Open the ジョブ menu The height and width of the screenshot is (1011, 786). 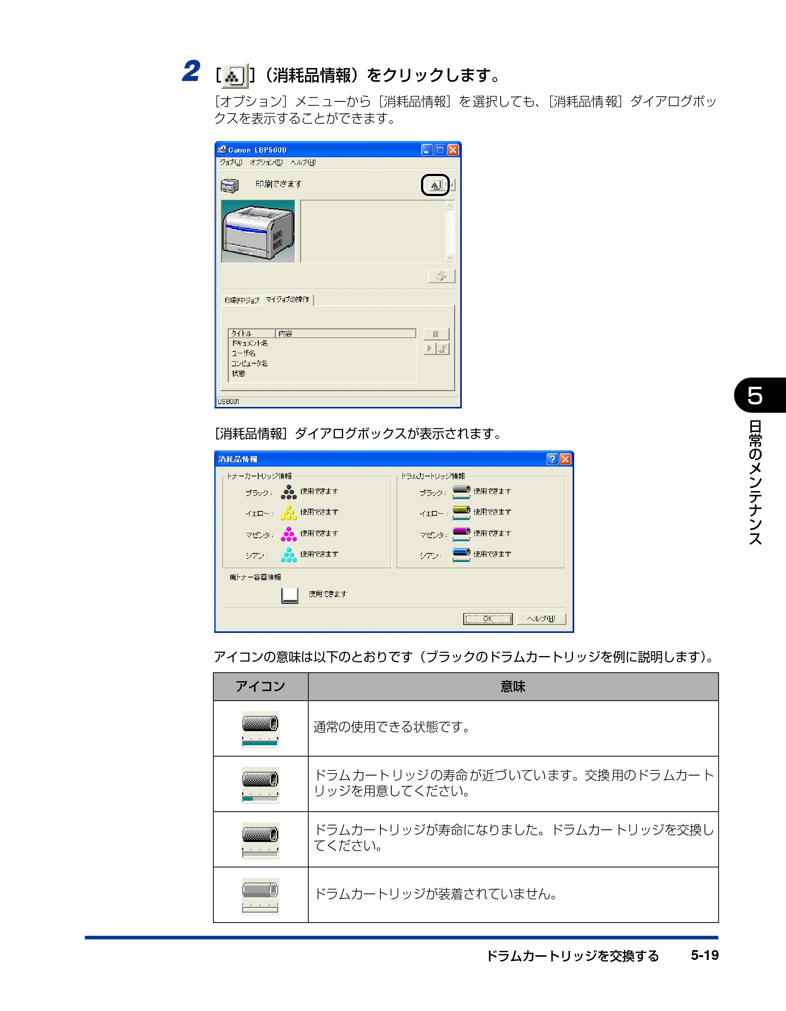pos(231,162)
